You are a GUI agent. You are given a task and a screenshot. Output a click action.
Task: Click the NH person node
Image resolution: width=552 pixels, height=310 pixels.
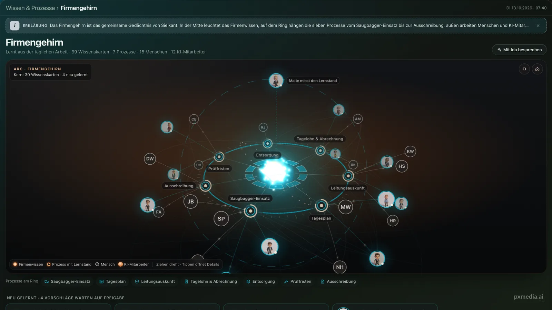coord(340,267)
